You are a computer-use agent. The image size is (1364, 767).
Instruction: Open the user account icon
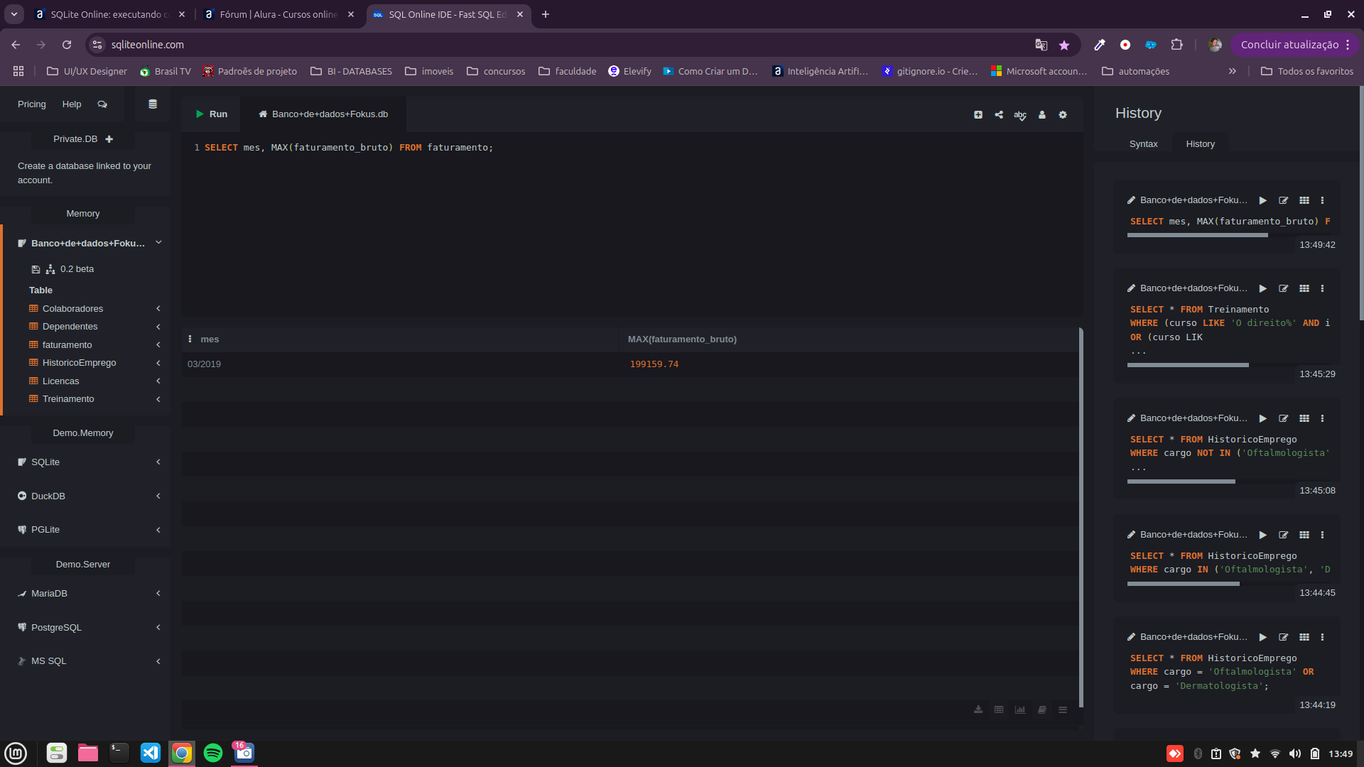coord(1042,115)
